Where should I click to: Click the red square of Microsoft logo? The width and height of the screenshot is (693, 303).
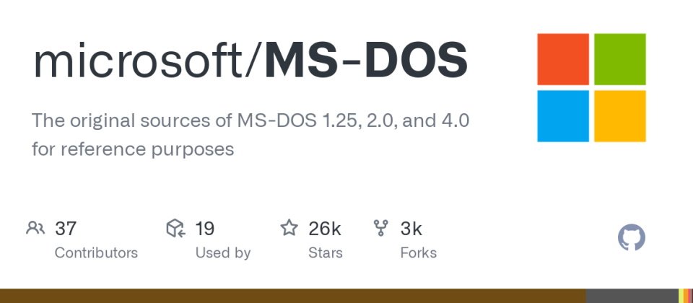(x=562, y=59)
